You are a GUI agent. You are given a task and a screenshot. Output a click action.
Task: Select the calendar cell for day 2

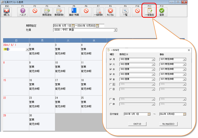[42, 51]
